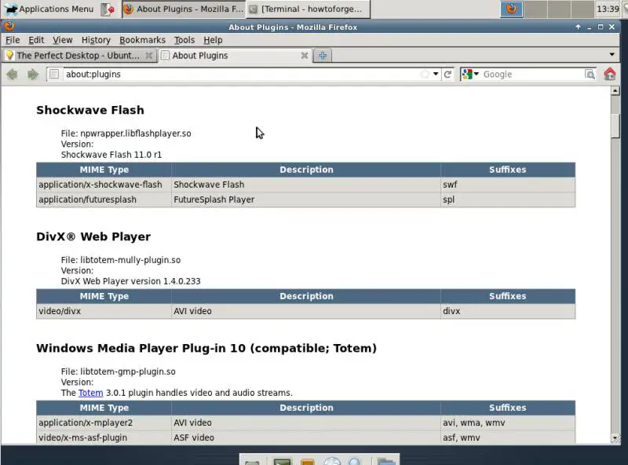
Task: Bookmark this page with the star
Action: coord(425,74)
